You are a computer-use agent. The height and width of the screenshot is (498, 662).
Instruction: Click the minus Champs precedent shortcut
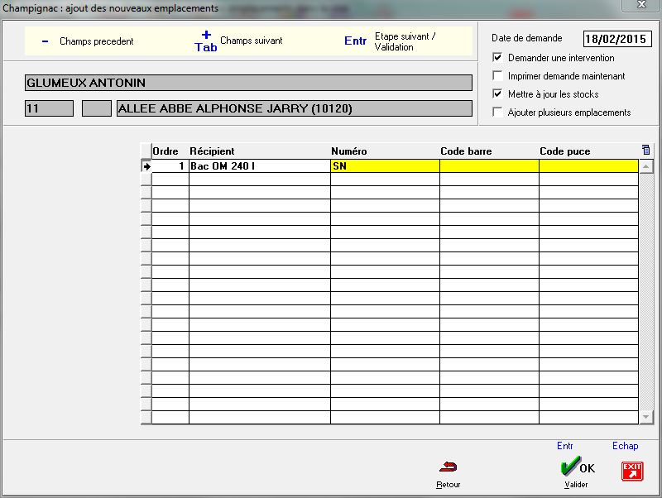tap(45, 41)
